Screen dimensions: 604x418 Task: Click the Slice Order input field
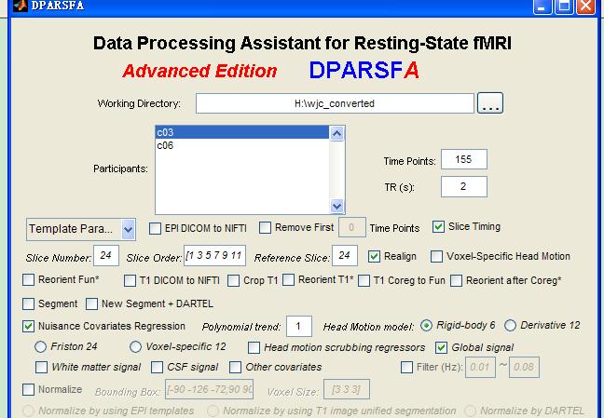click(x=214, y=256)
